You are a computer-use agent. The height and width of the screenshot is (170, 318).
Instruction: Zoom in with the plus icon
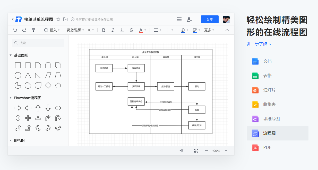coord(226,151)
